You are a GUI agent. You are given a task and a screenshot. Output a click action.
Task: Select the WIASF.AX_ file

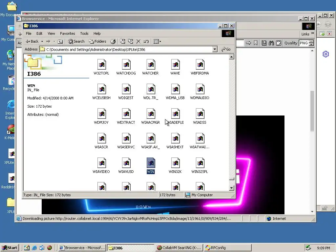tap(151, 141)
